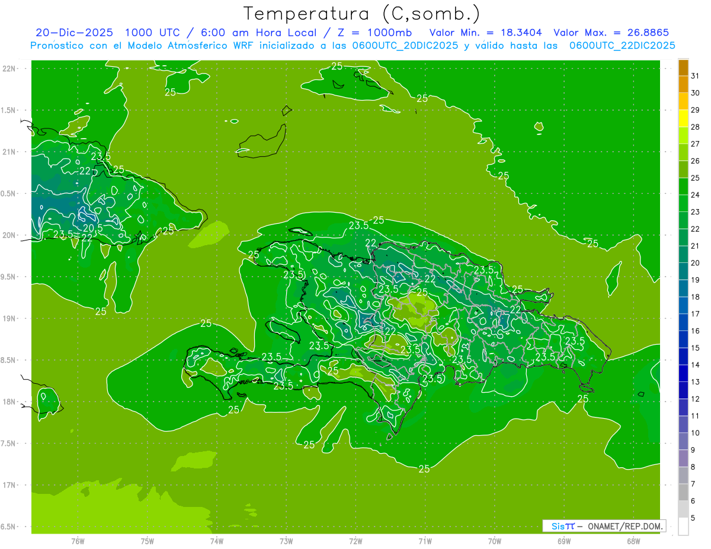The image size is (711, 549).
Task: Click the "17N" latitude axis label
Action: coord(10,486)
